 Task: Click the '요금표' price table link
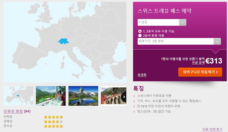pos(142,75)
